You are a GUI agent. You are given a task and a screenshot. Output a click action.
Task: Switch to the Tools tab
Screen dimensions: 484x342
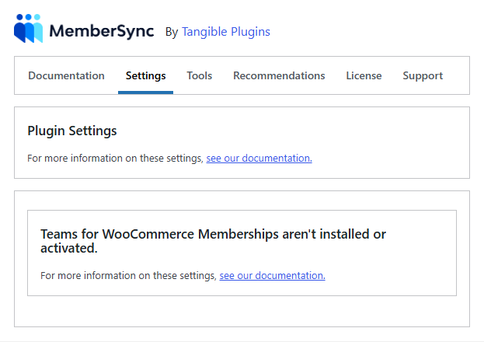click(200, 75)
